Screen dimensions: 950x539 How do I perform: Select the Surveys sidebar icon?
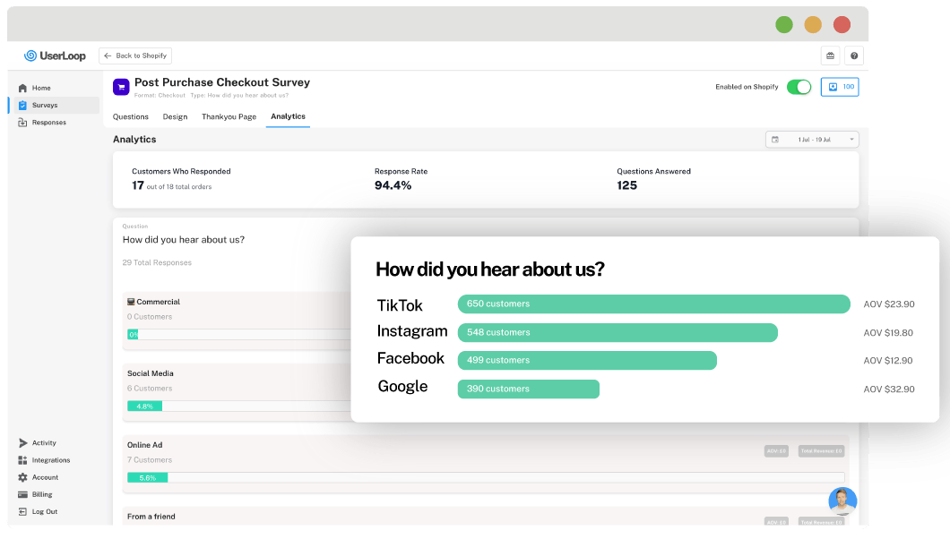[x=22, y=106]
